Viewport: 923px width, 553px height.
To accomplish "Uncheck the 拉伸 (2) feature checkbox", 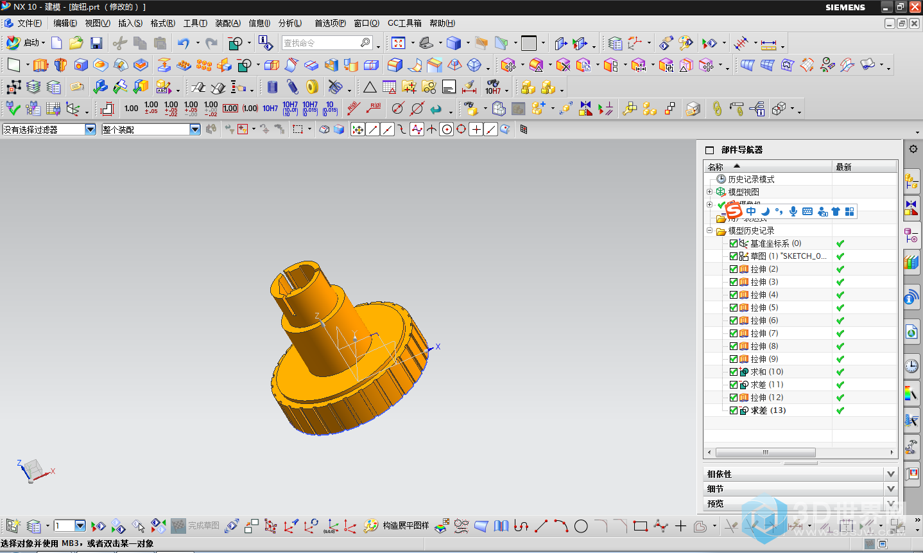I will (x=734, y=269).
